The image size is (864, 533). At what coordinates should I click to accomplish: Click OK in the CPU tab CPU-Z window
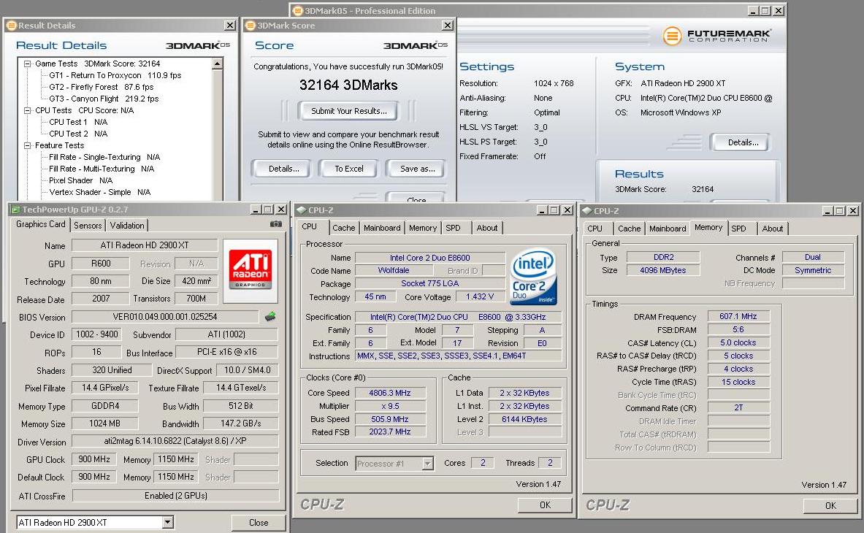coord(545,505)
